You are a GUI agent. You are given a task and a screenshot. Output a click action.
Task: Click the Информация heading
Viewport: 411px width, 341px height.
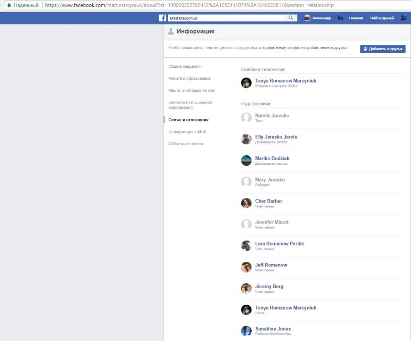point(195,32)
